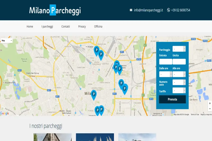This screenshot has width=212, height=141.
Task: Open the first parking thumbnail photo
Action: 53,137
